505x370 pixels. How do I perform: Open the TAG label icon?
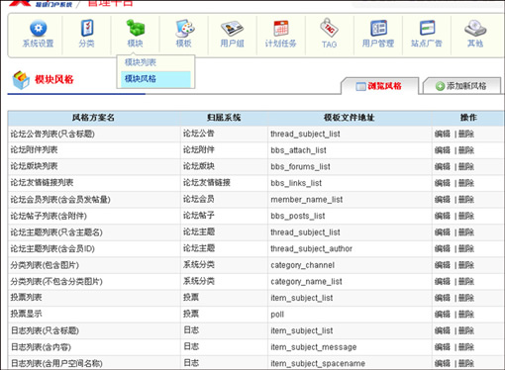click(329, 28)
